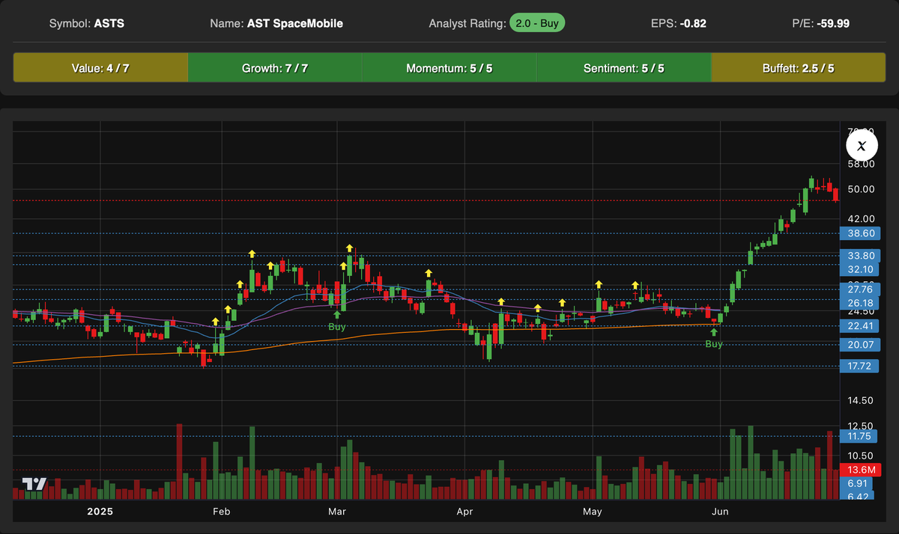The width and height of the screenshot is (899, 534).
Task: Select the 32.10 price level label
Action: pos(859,269)
